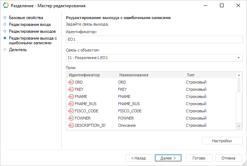This screenshot has height=166, width=247.
Task: Click into the Идентификатор text field
Action: [x=154, y=40]
